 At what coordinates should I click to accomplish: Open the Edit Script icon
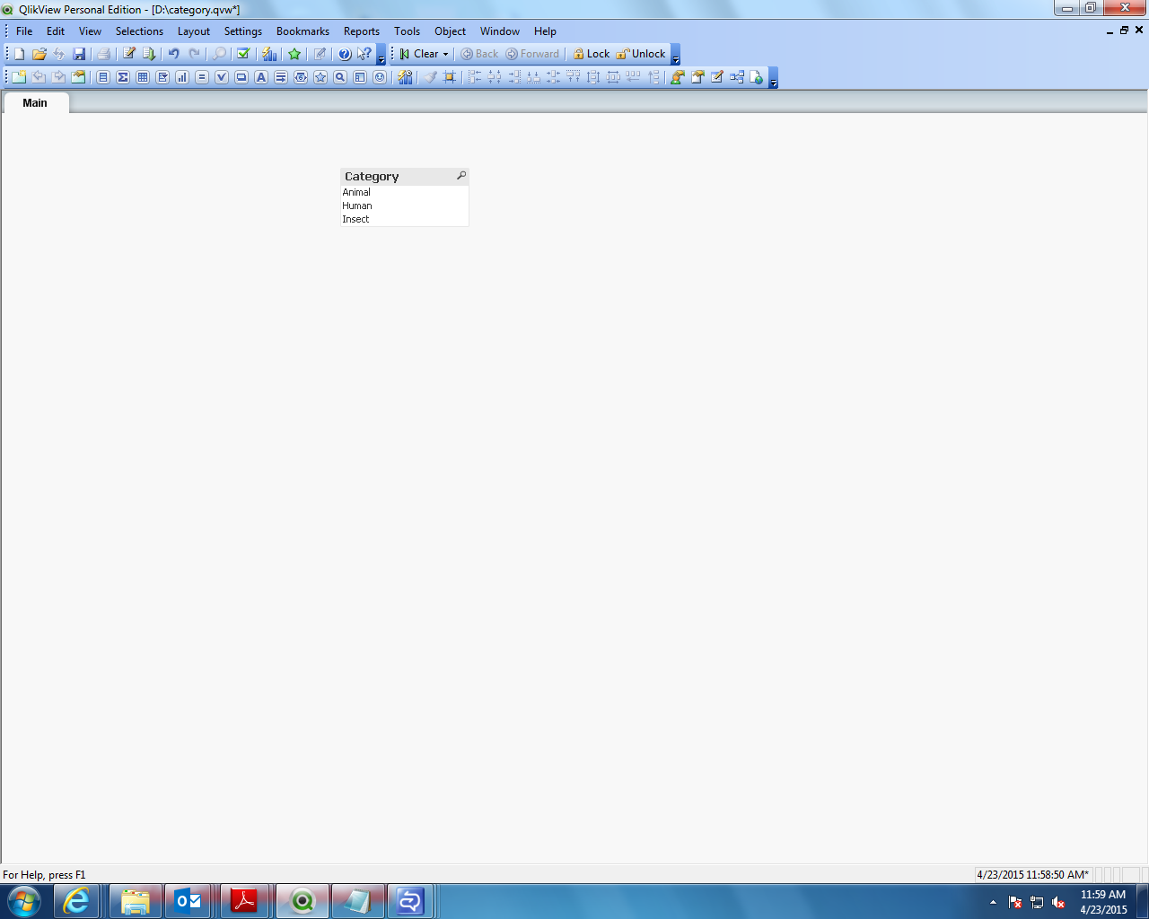point(129,54)
